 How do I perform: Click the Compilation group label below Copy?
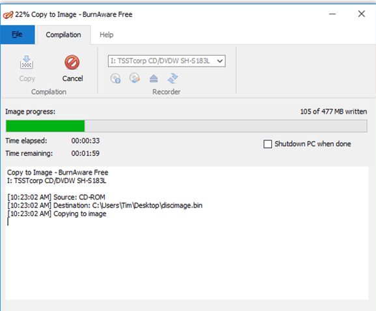tap(49, 92)
